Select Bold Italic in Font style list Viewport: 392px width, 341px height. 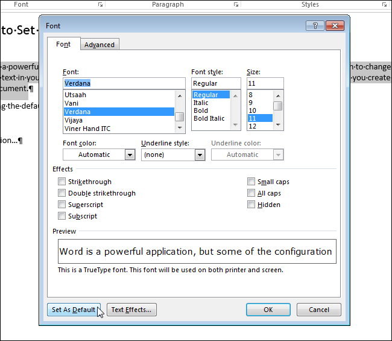(209, 118)
